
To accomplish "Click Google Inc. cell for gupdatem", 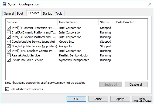I will tap(66, 46).
